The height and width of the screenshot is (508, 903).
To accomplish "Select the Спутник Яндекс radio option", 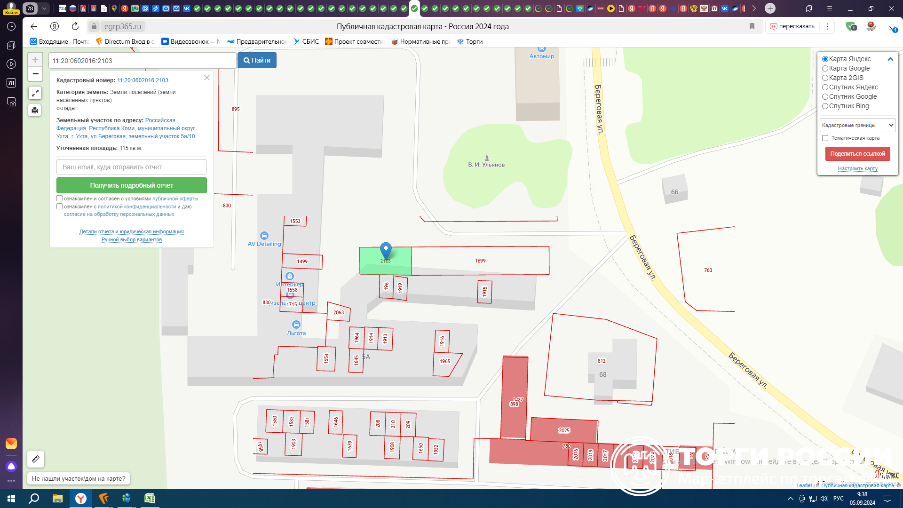I will [x=825, y=87].
